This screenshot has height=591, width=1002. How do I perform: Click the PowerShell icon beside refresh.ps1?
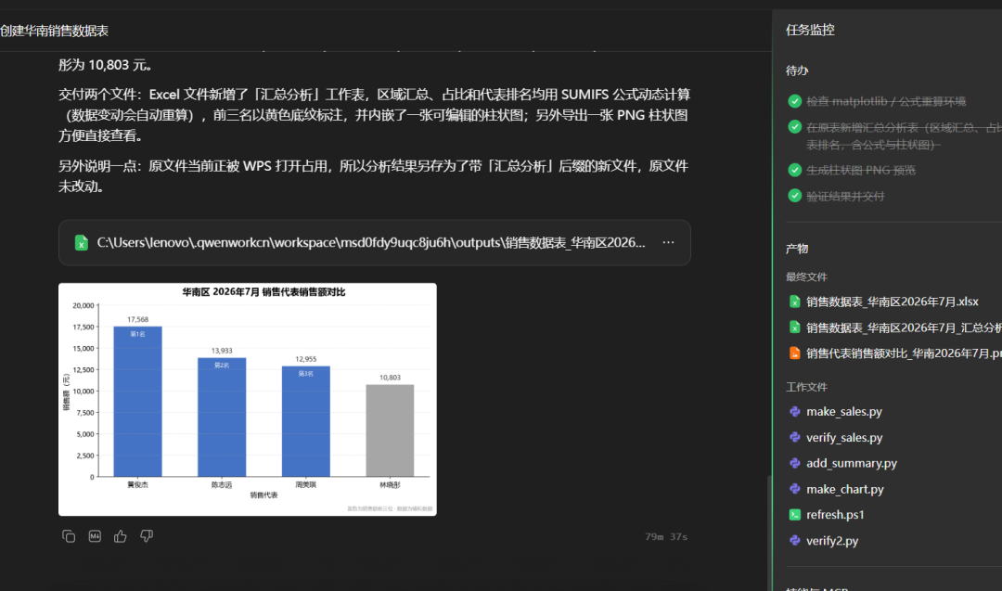tap(794, 514)
